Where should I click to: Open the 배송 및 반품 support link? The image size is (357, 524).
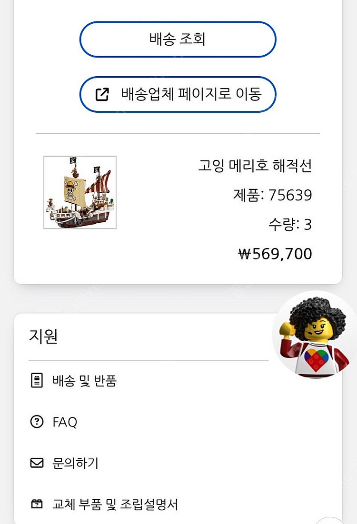point(85,381)
